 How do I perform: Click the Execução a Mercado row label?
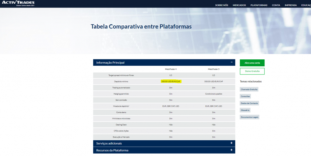[121, 137]
